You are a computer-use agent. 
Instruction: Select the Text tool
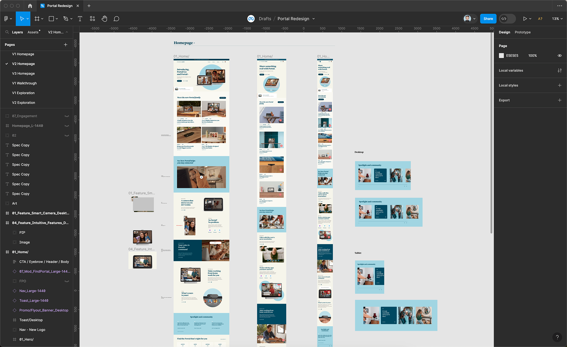point(80,19)
